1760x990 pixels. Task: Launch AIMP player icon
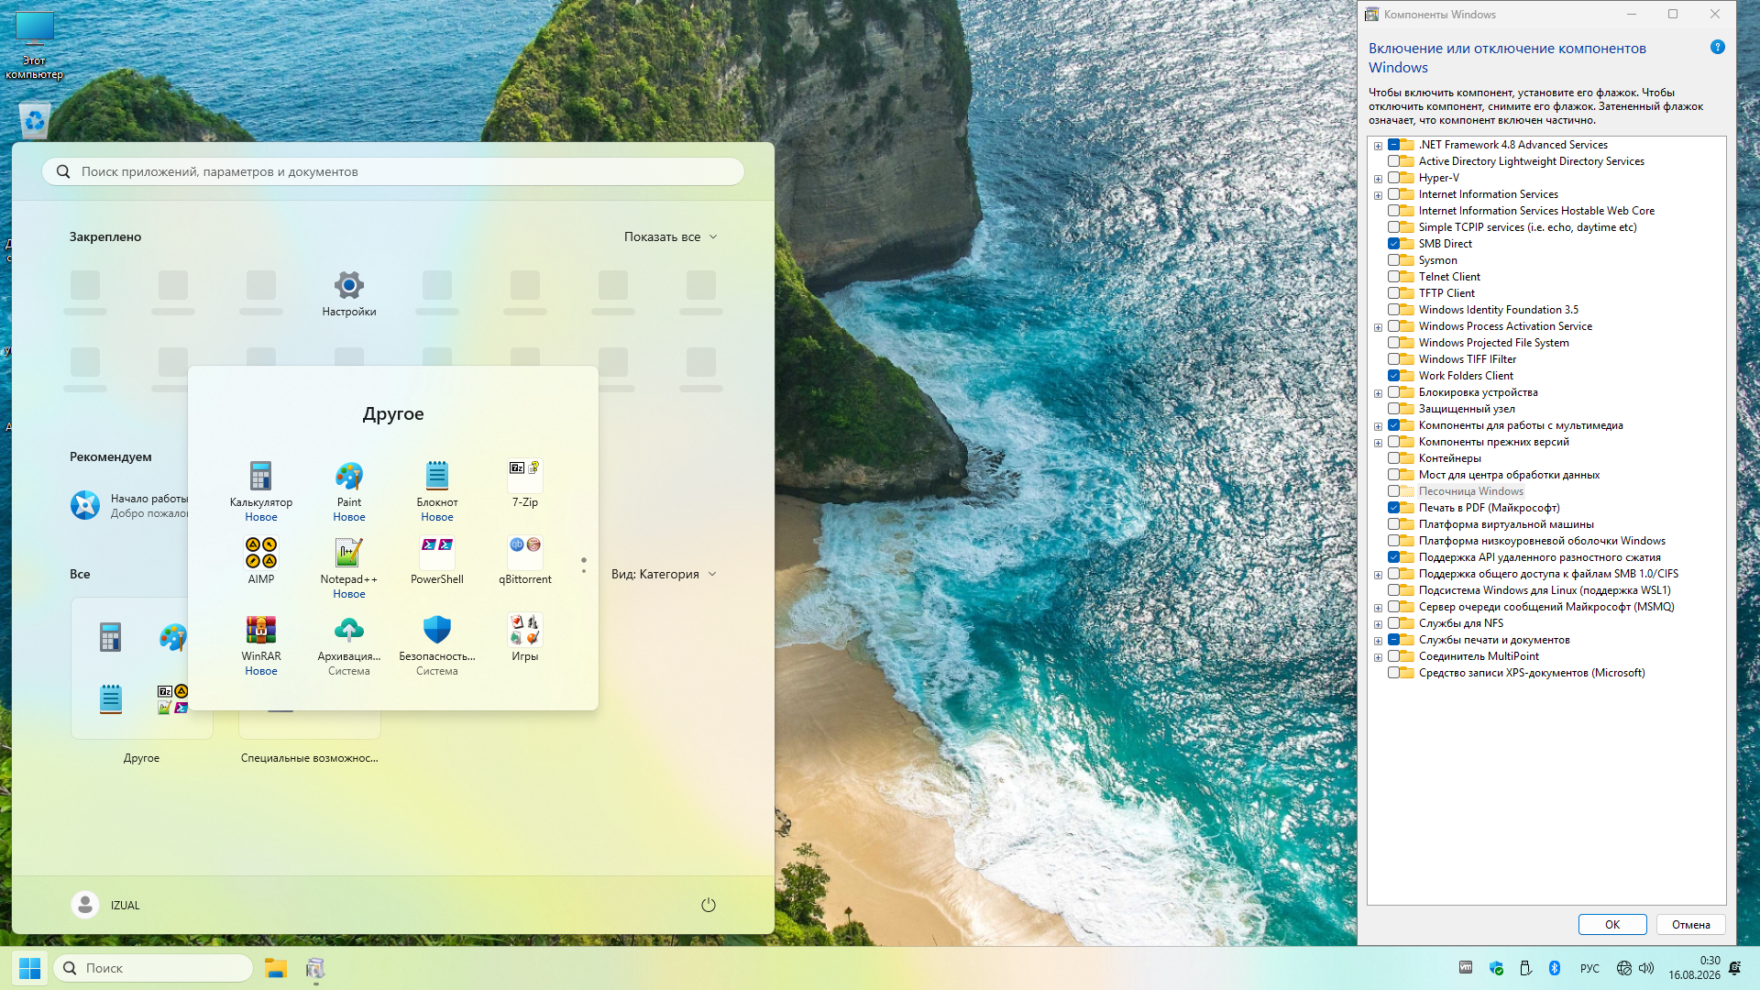click(261, 554)
